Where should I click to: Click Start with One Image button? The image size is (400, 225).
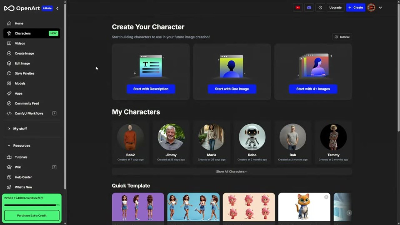tap(232, 89)
